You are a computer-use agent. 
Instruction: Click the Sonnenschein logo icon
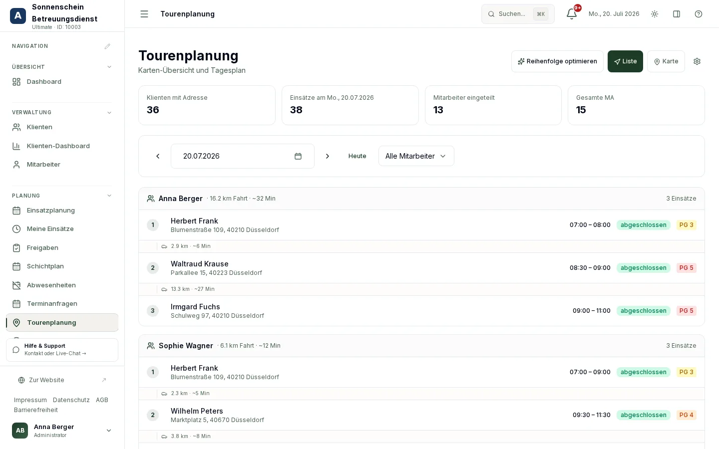tap(18, 16)
